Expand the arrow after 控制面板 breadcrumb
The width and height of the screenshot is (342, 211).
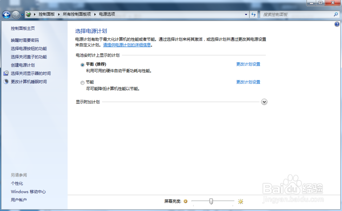(x=59, y=14)
